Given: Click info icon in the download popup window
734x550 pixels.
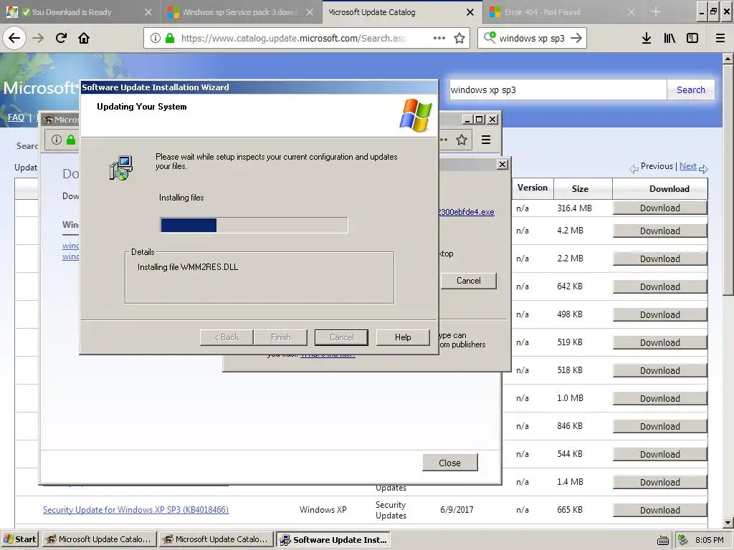Looking at the screenshot, I should point(57,140).
